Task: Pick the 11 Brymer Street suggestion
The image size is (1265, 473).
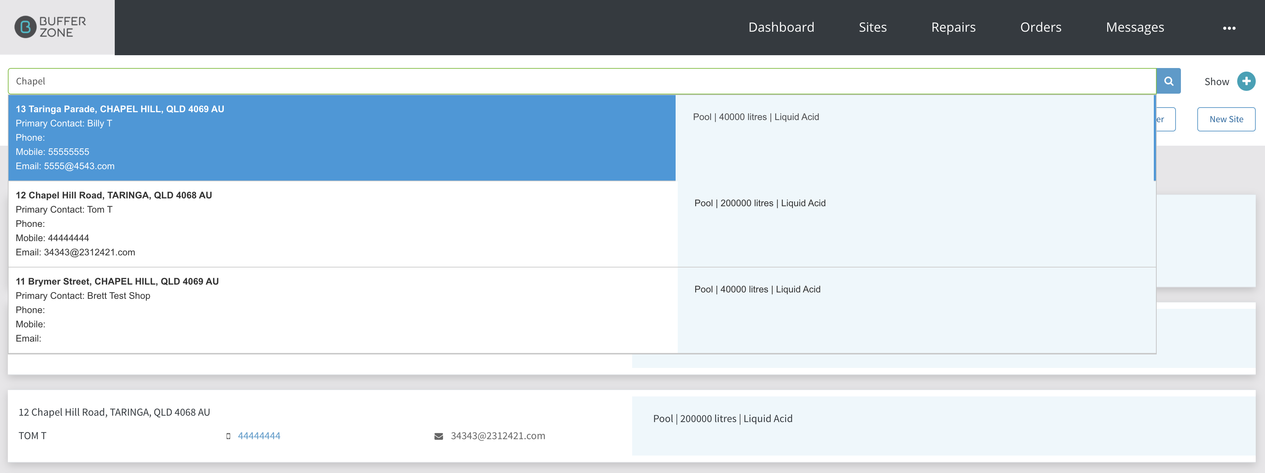Action: tap(582, 310)
